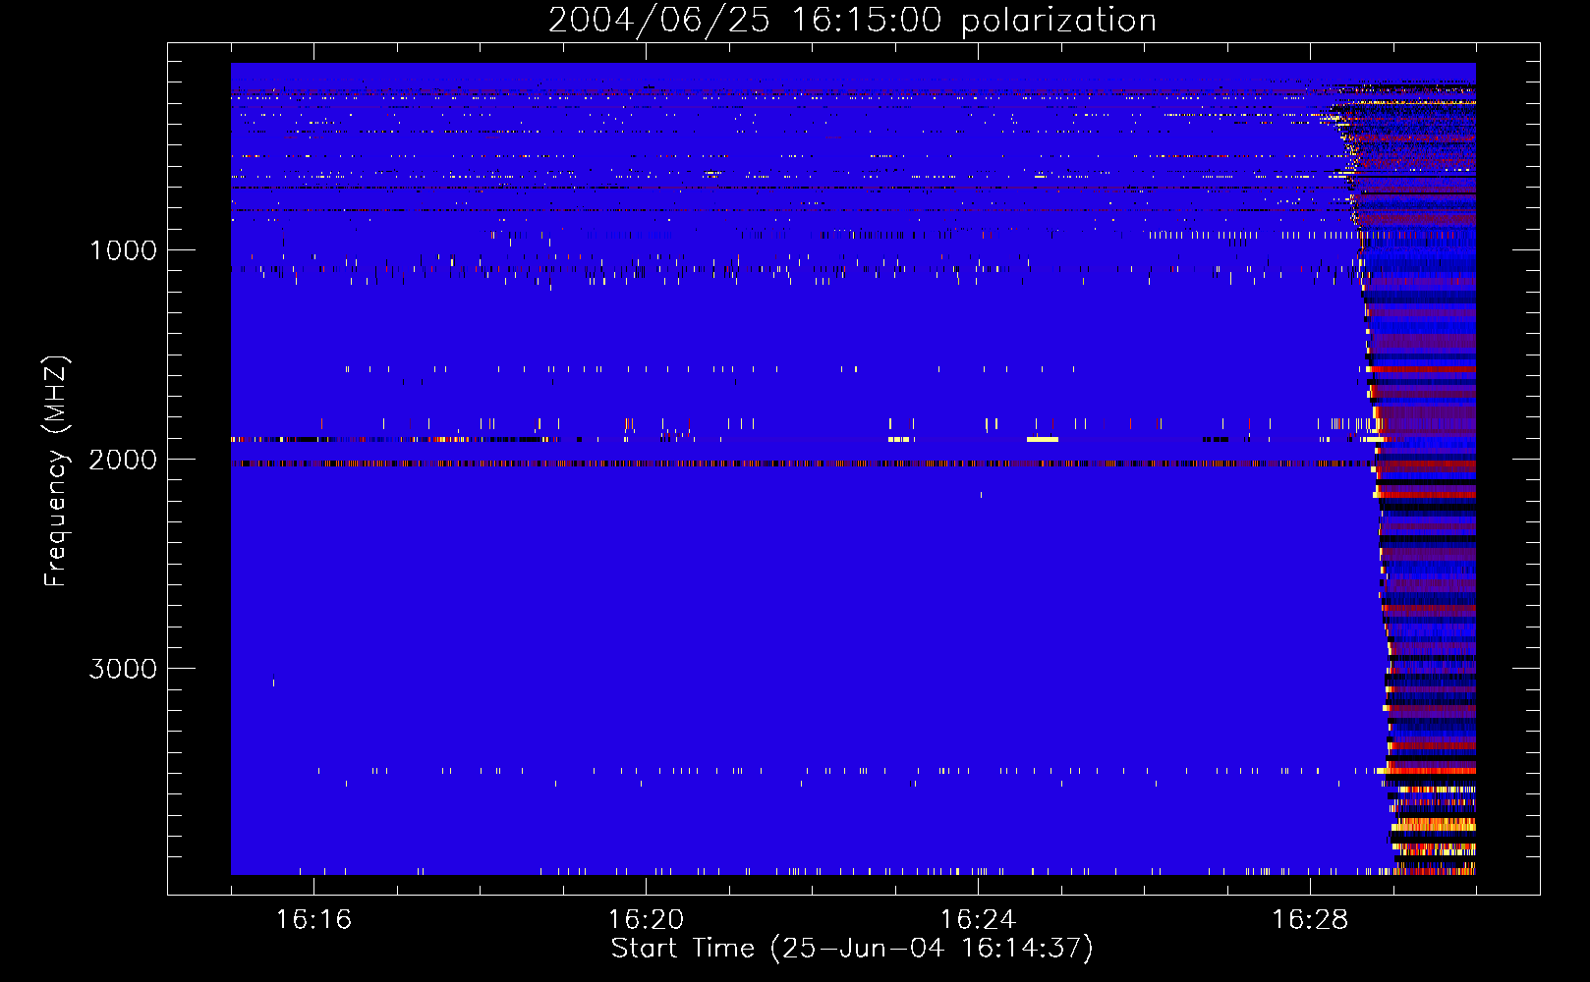Click the '16:16' time tick label
Screen dimensions: 1590x982
313,920
